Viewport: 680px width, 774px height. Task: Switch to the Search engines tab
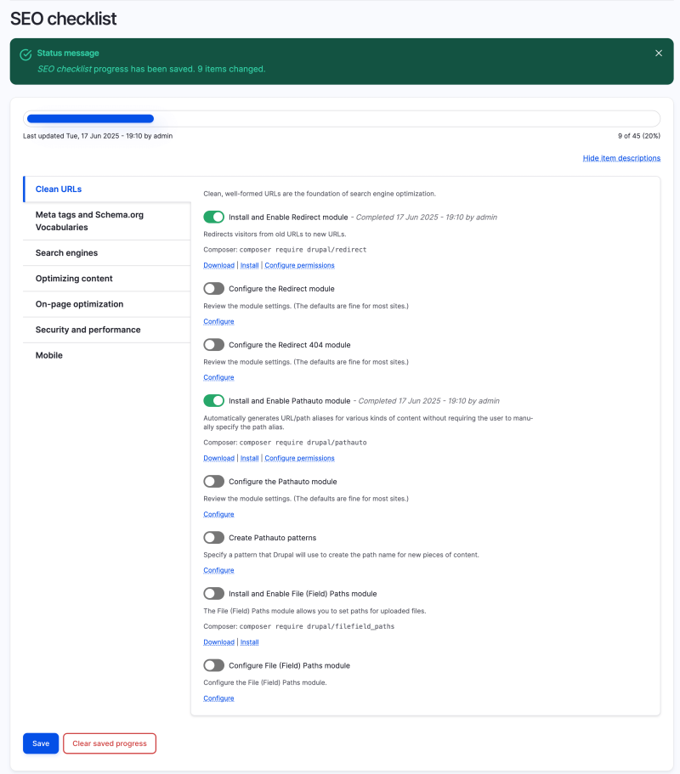coord(106,252)
